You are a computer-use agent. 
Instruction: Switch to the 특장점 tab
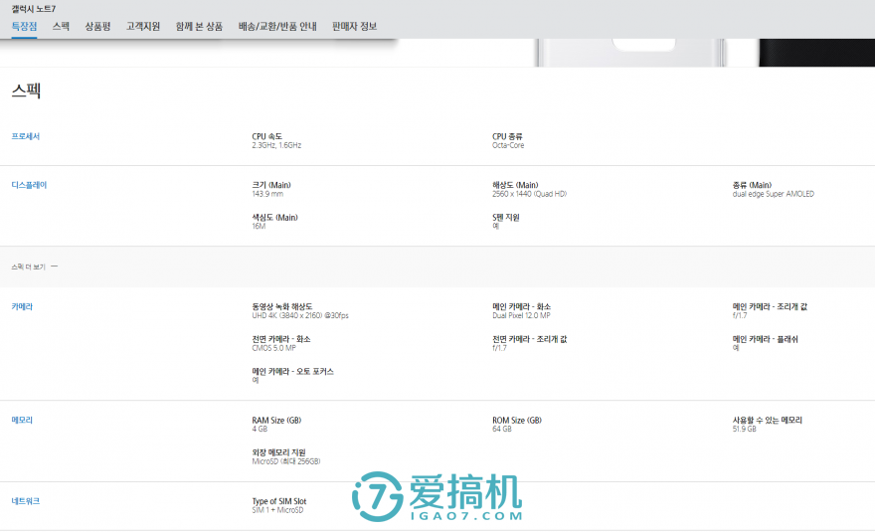point(24,26)
